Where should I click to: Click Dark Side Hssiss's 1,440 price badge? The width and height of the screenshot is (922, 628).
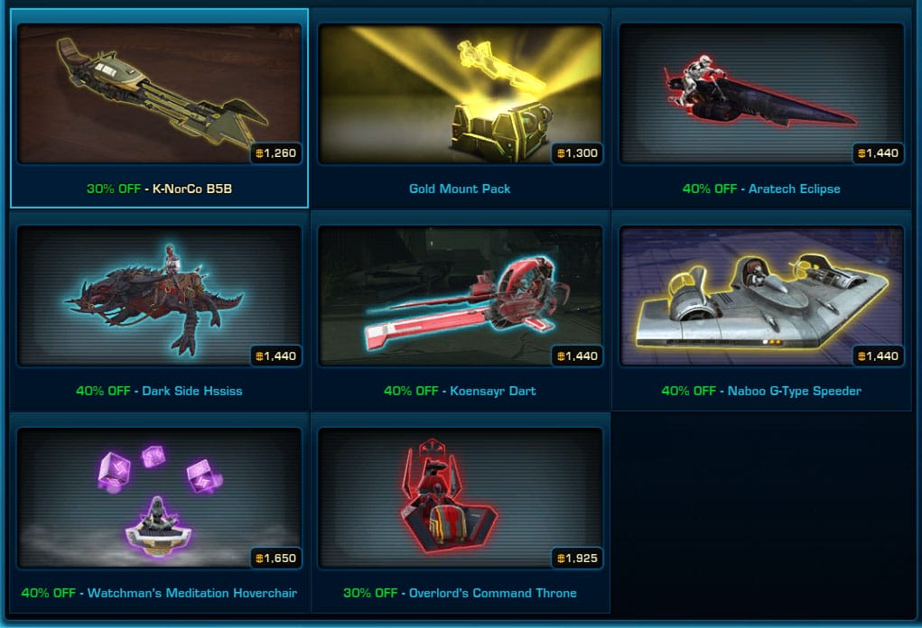coord(275,356)
